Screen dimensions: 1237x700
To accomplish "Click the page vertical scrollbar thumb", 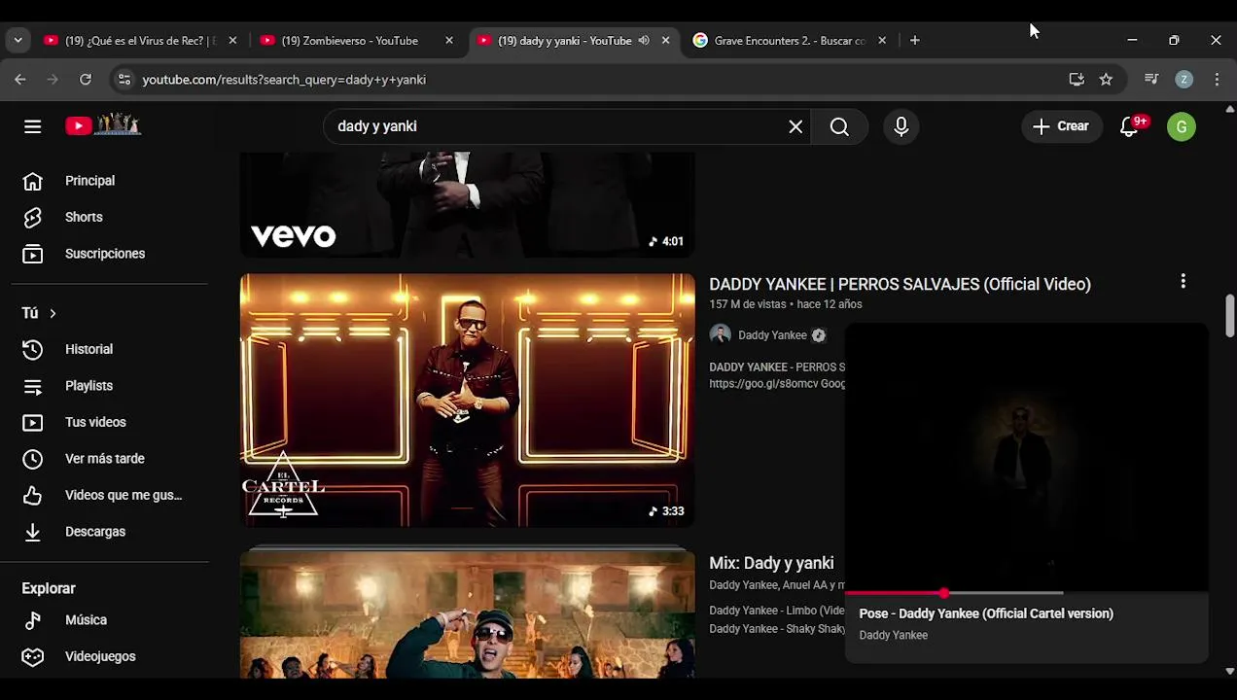I will coord(1230,315).
